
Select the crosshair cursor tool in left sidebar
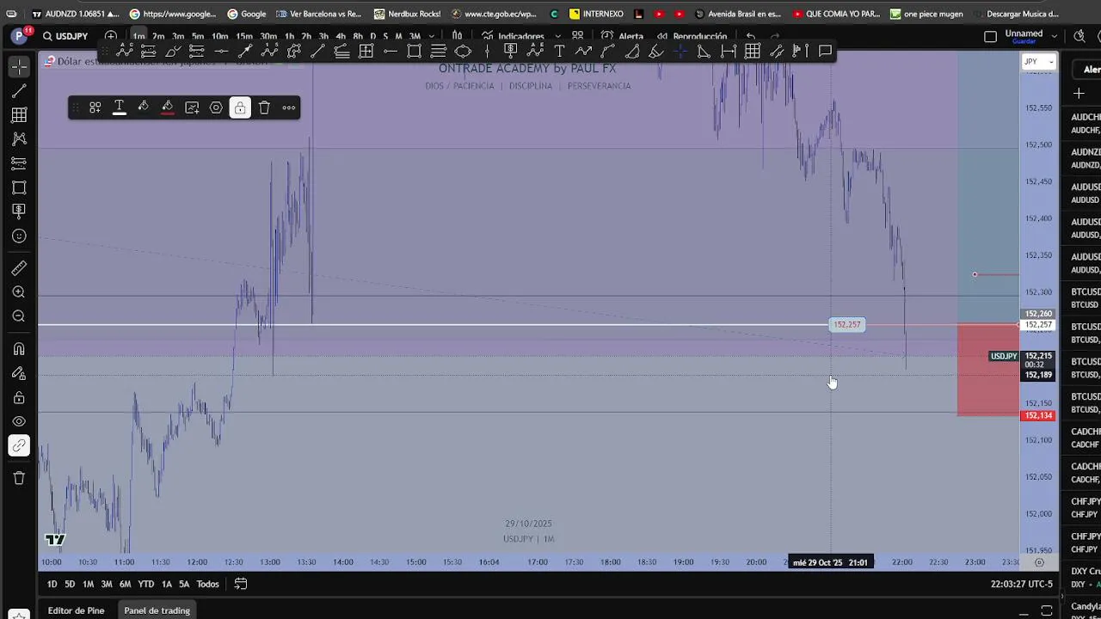point(19,67)
